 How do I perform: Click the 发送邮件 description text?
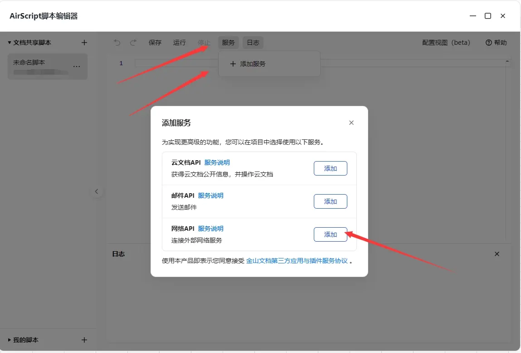click(184, 207)
